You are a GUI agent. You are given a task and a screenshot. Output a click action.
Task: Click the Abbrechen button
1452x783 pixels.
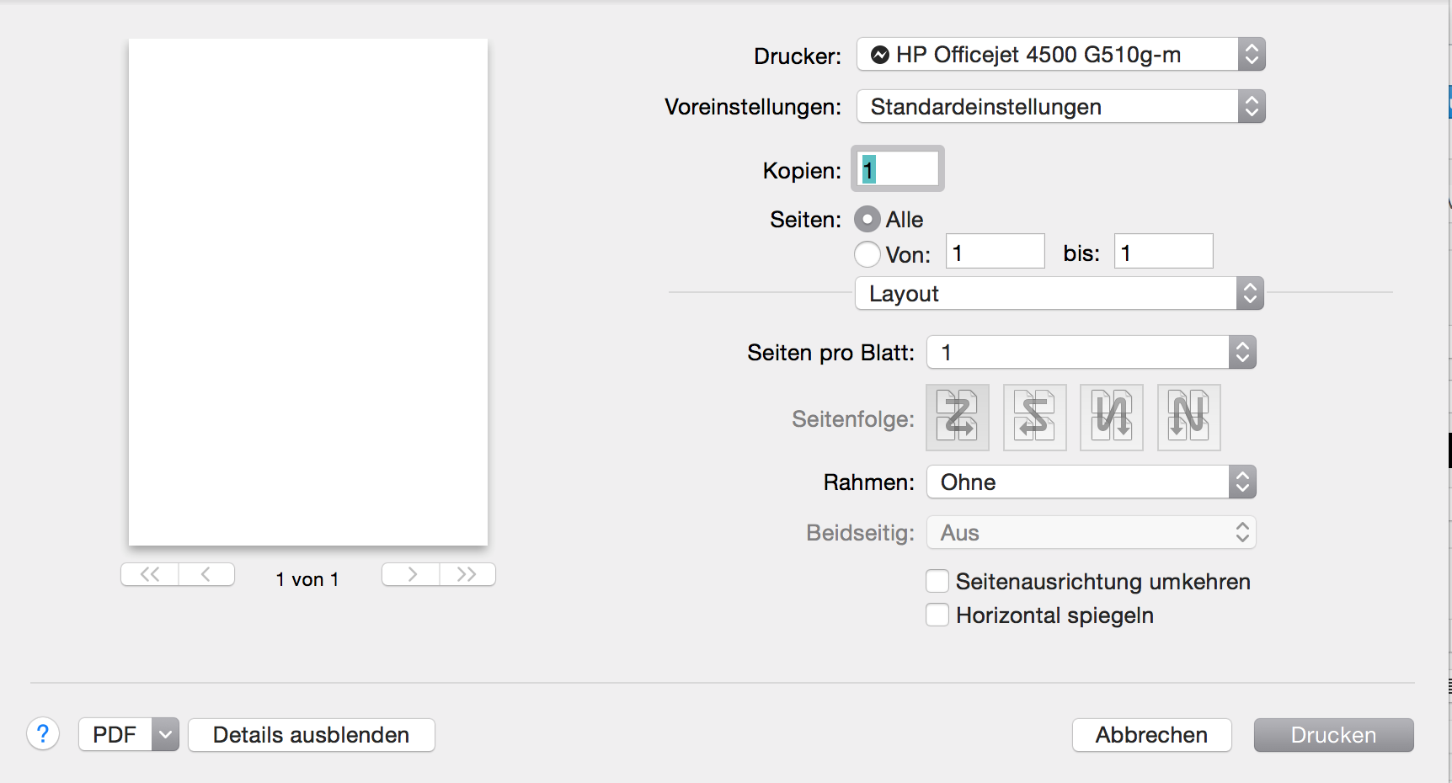tap(1151, 735)
